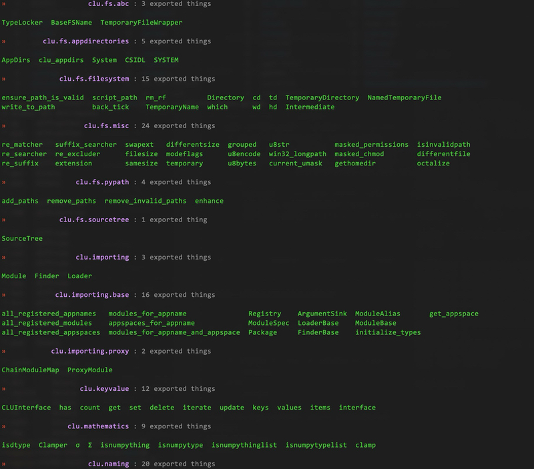This screenshot has height=469, width=534.
Task: Select the Registry export
Action: (264, 314)
